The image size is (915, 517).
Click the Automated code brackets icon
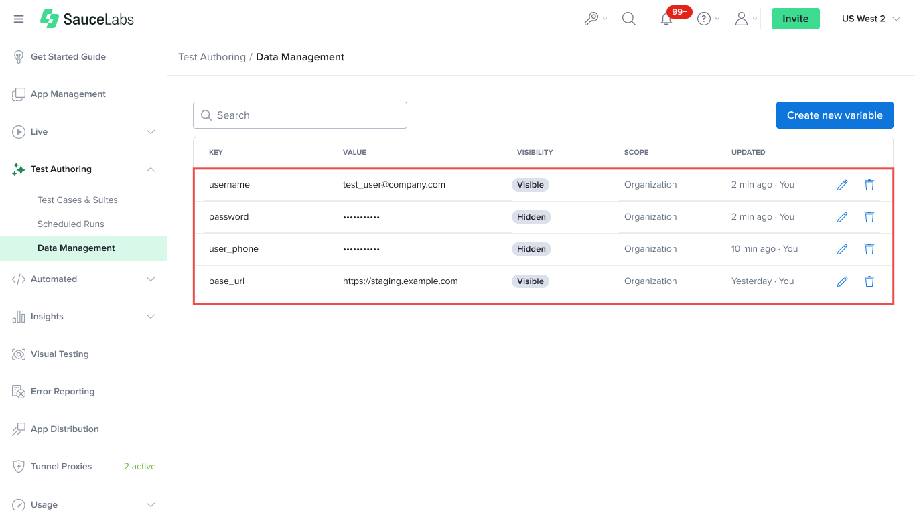(x=19, y=279)
